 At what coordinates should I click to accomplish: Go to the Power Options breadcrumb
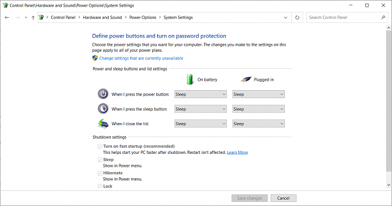coord(143,17)
